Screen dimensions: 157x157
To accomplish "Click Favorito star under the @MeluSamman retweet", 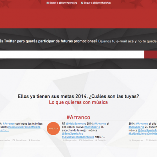I will [101, 140].
